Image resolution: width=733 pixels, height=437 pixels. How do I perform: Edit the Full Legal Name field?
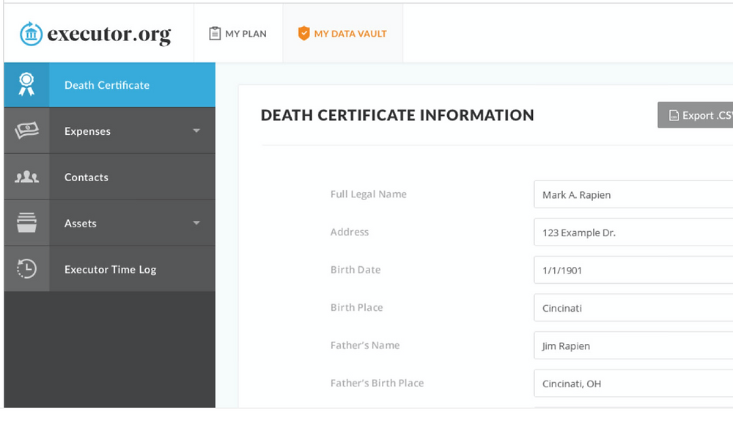[633, 194]
